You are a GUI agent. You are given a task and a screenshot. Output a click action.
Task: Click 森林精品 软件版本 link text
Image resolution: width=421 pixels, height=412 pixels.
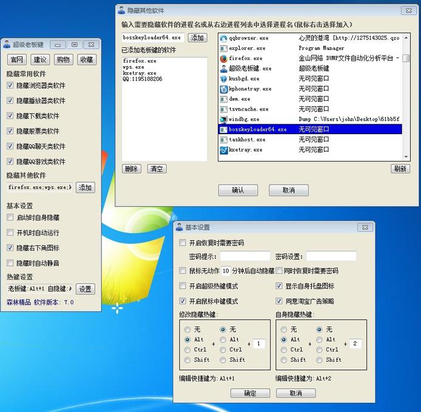(x=40, y=302)
